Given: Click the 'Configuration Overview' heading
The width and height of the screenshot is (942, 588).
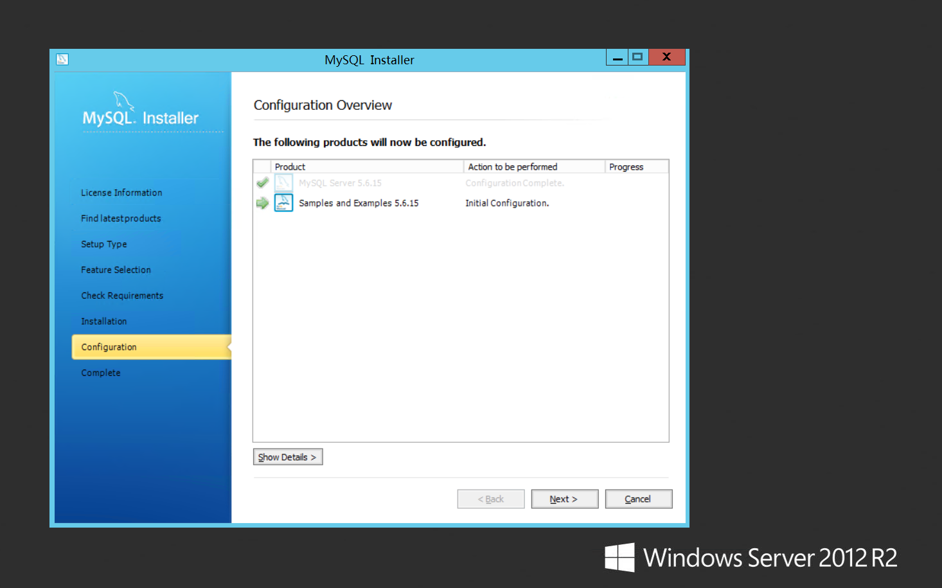Looking at the screenshot, I should coord(323,105).
